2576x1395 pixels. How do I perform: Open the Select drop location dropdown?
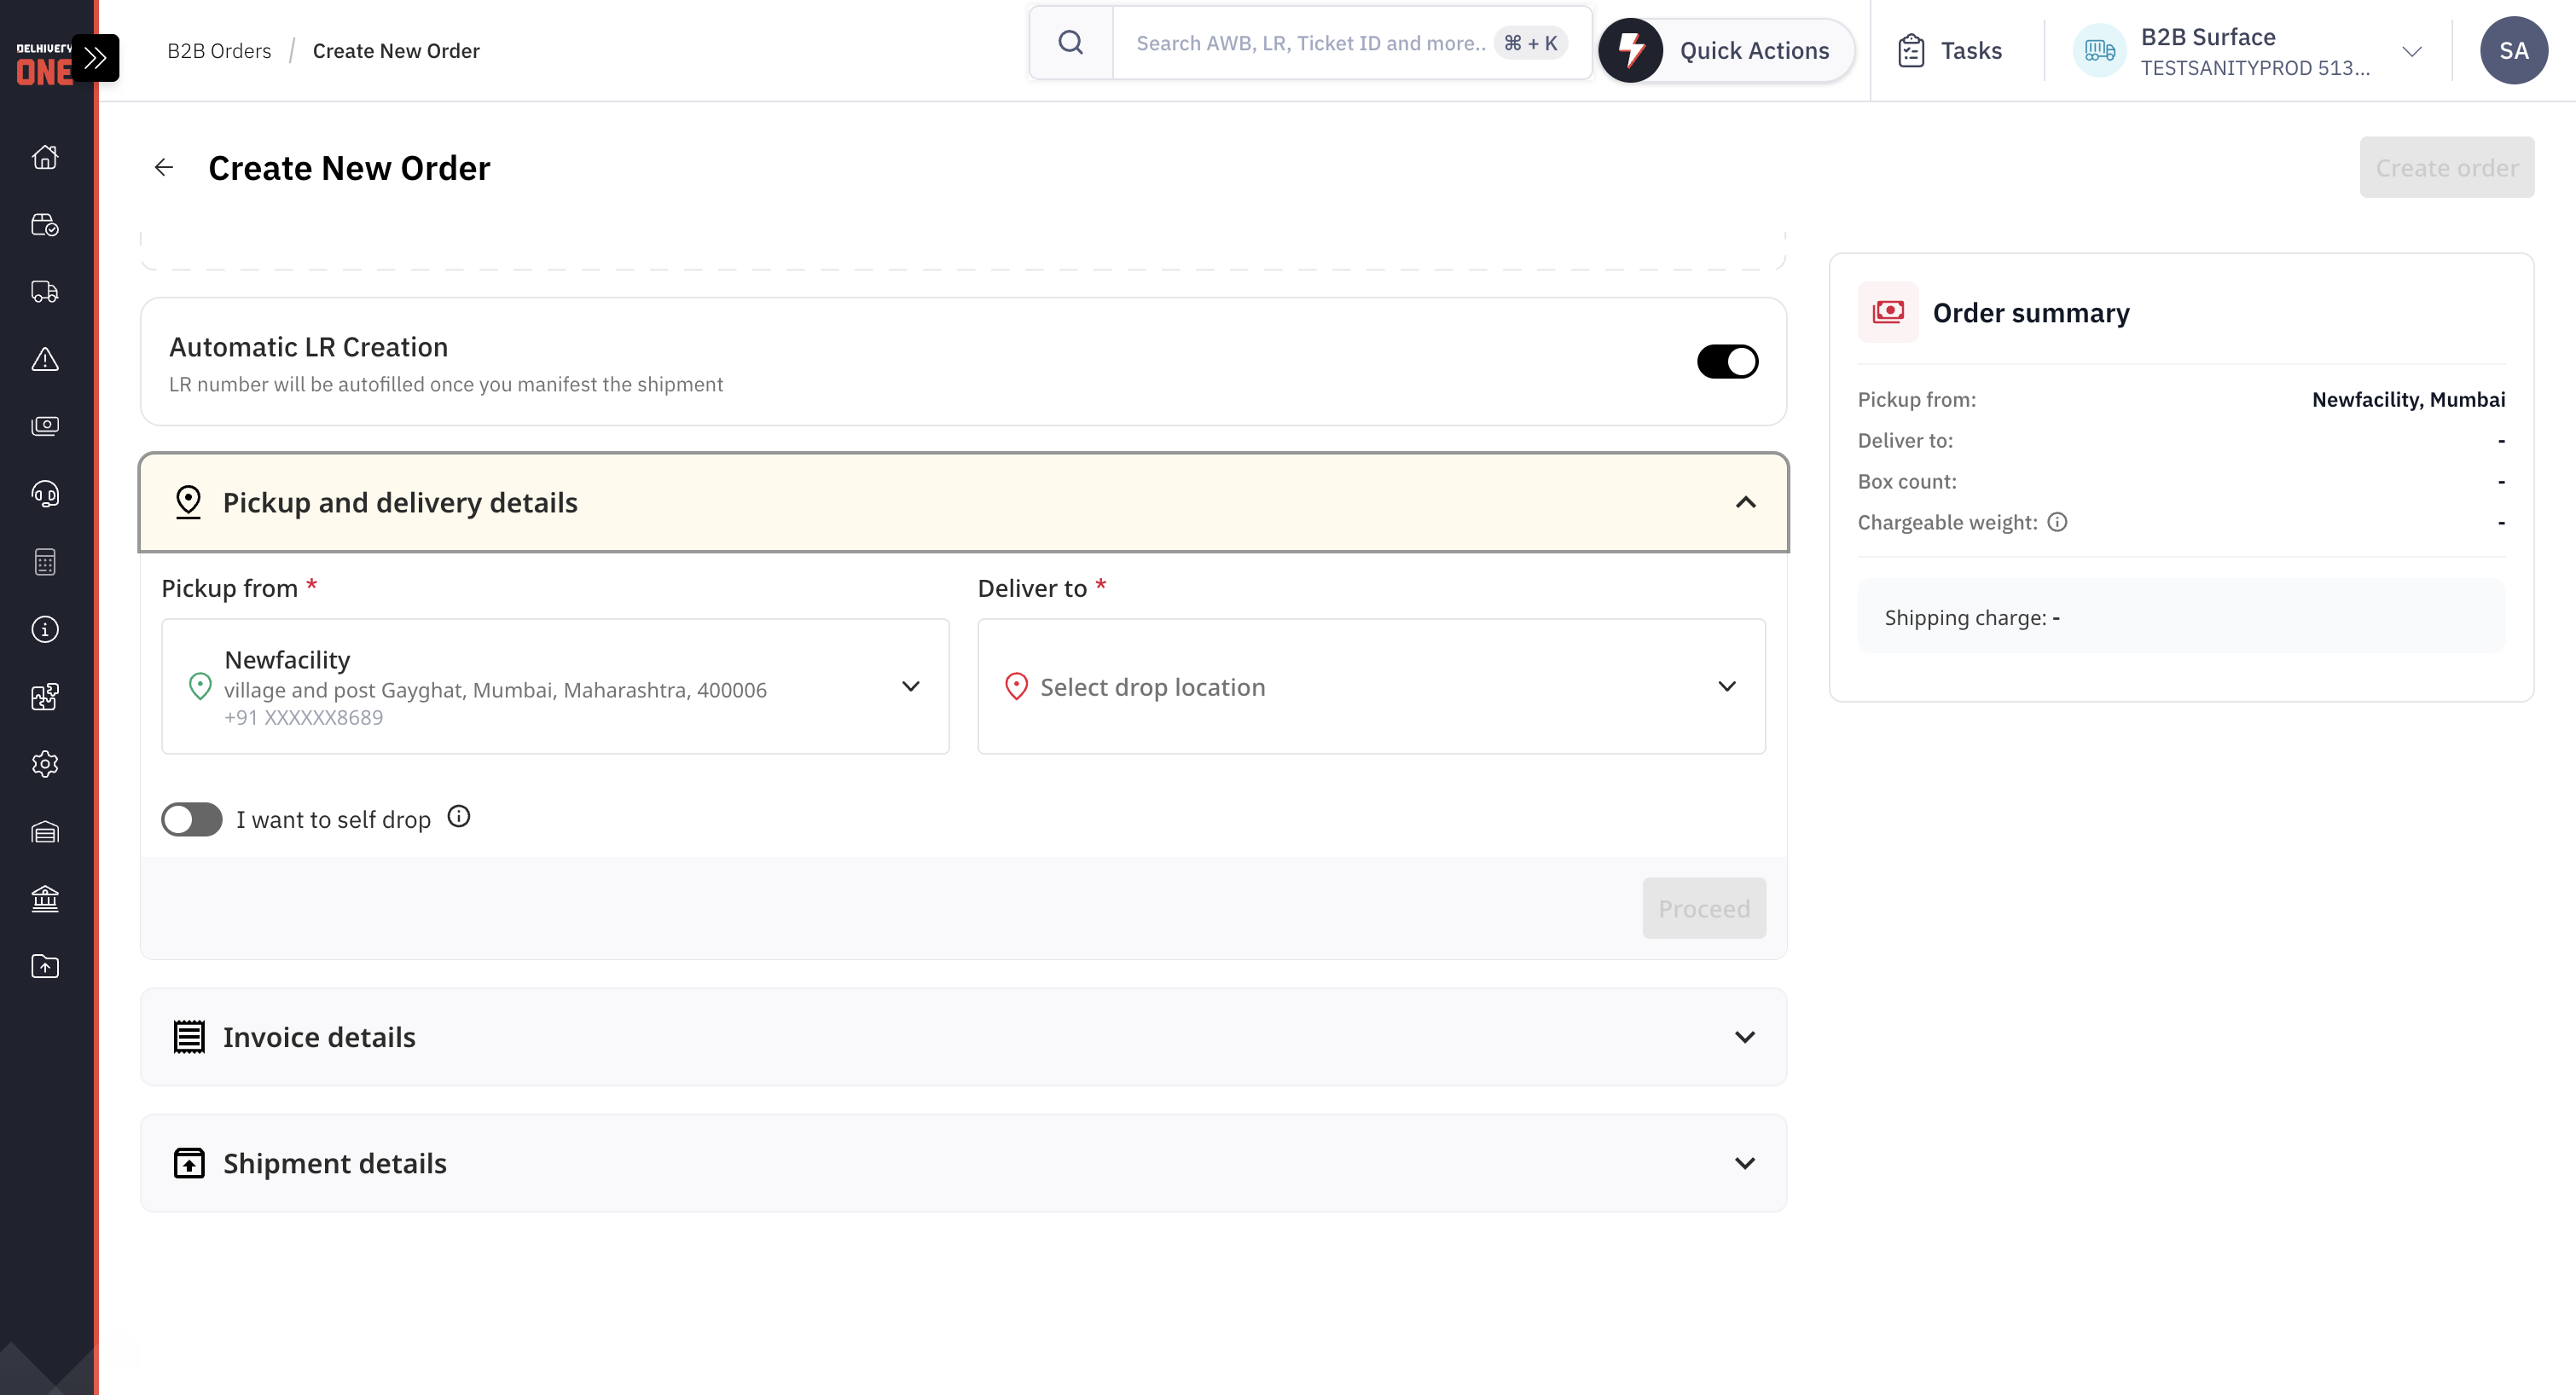pyautogui.click(x=1371, y=686)
